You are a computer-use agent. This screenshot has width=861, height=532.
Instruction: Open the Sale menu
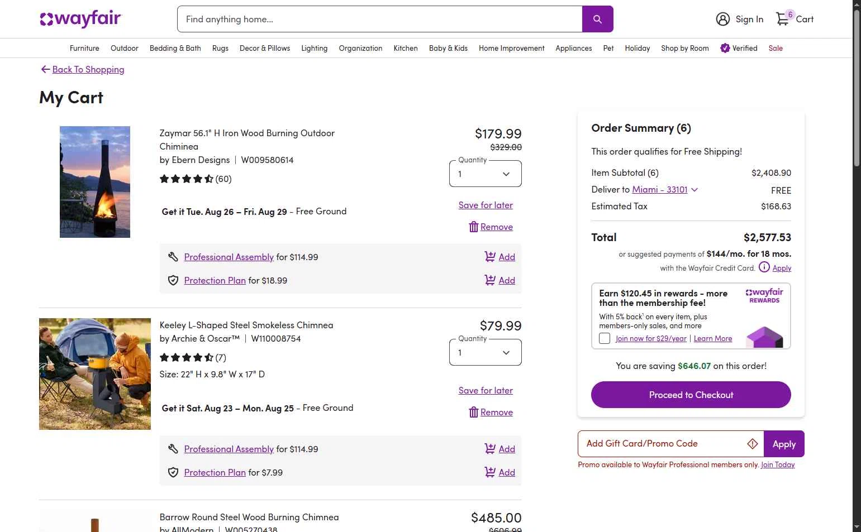pos(776,48)
